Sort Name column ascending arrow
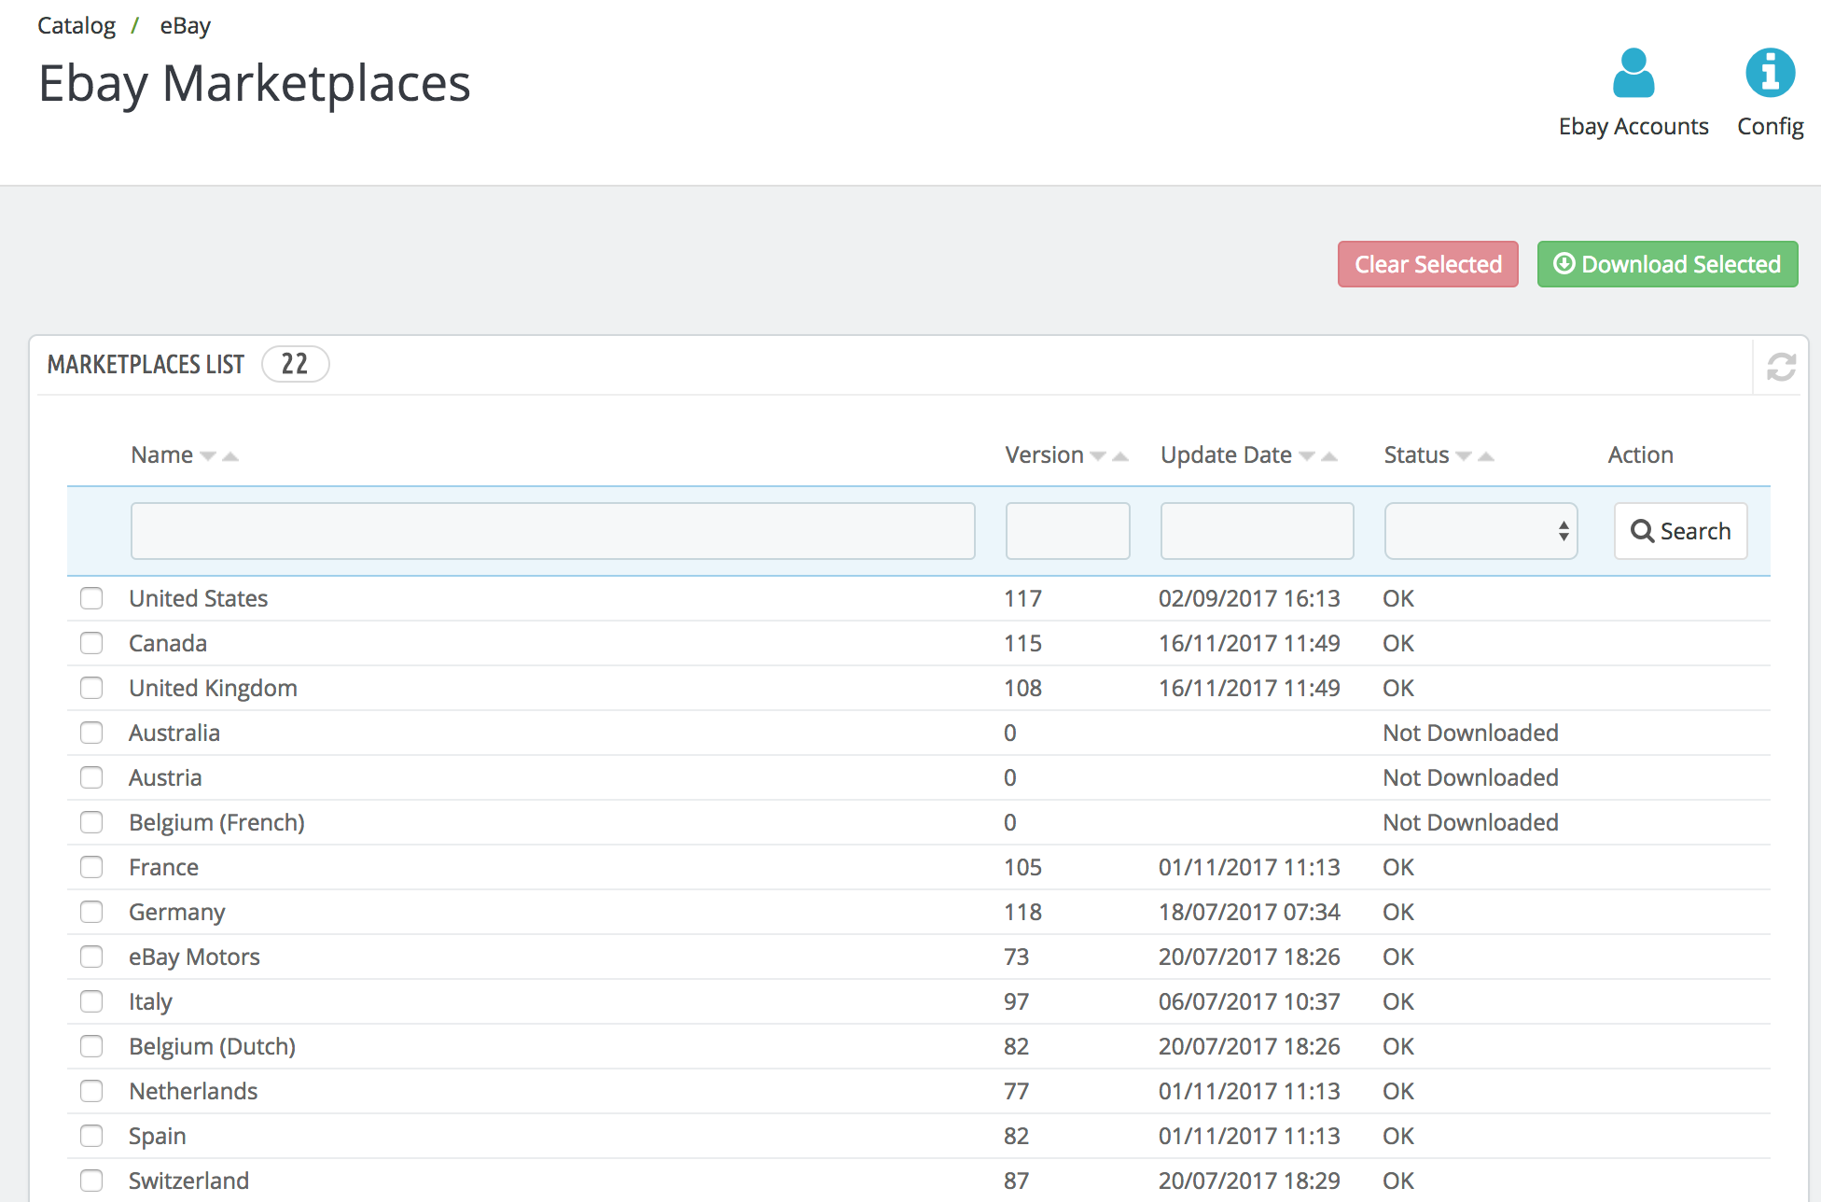 [x=230, y=456]
